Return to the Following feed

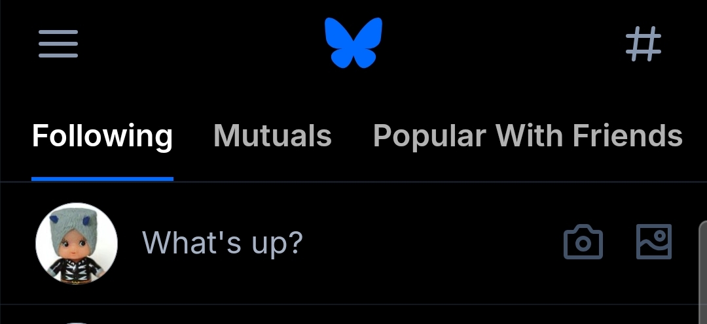point(102,137)
